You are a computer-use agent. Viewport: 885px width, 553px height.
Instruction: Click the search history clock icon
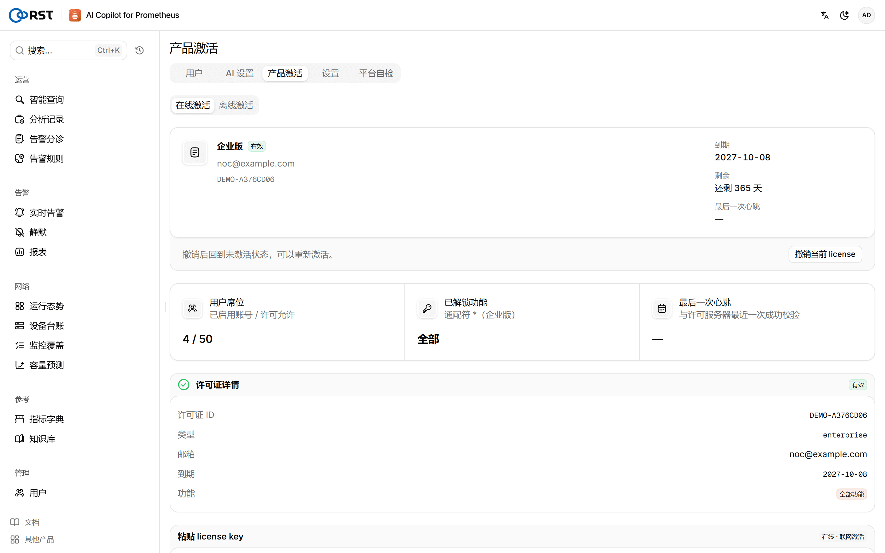[x=139, y=50]
